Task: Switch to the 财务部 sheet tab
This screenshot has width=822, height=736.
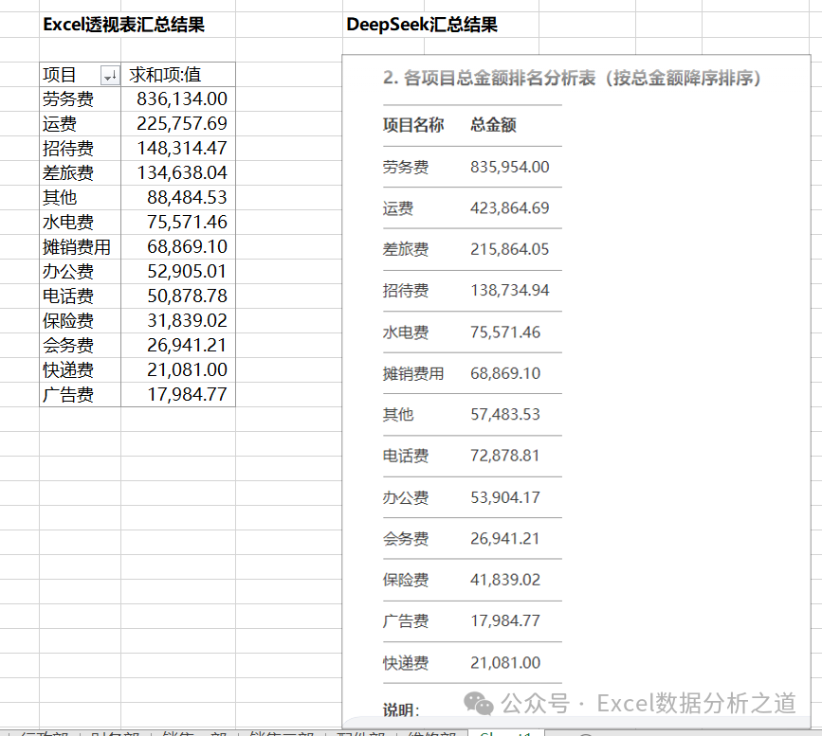Action: [x=115, y=733]
